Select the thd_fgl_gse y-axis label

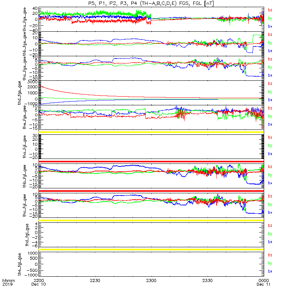tap(27, 235)
